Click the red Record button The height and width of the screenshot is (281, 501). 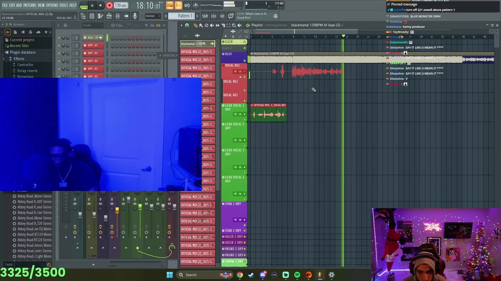pyautogui.click(x=109, y=5)
